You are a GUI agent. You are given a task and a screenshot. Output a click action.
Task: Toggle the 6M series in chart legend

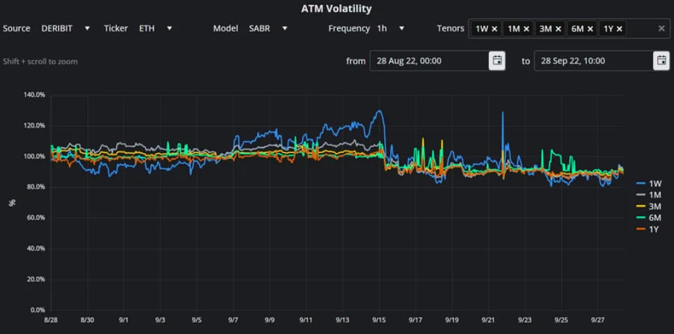click(648, 218)
